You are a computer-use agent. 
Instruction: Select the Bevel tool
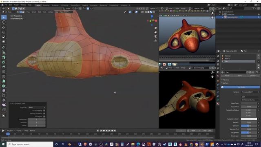[x=4, y=67]
